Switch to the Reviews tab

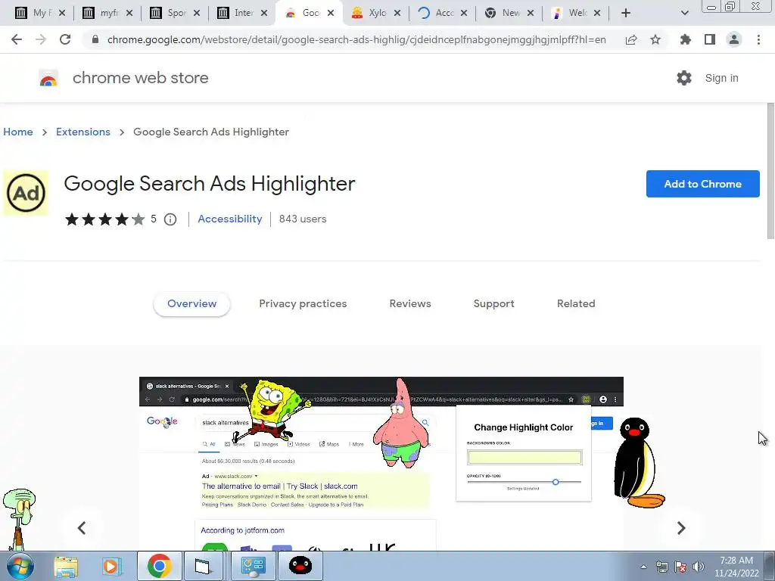(410, 304)
